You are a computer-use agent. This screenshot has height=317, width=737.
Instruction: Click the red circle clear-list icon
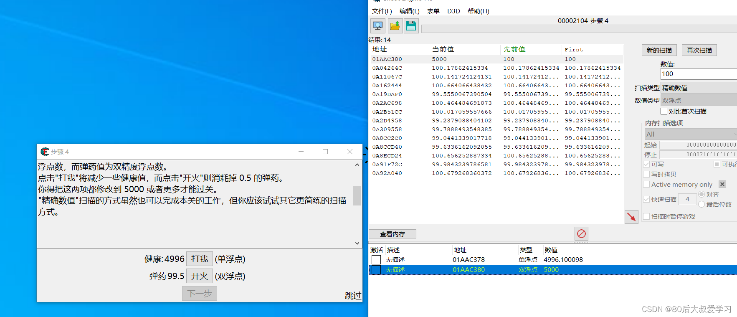581,233
